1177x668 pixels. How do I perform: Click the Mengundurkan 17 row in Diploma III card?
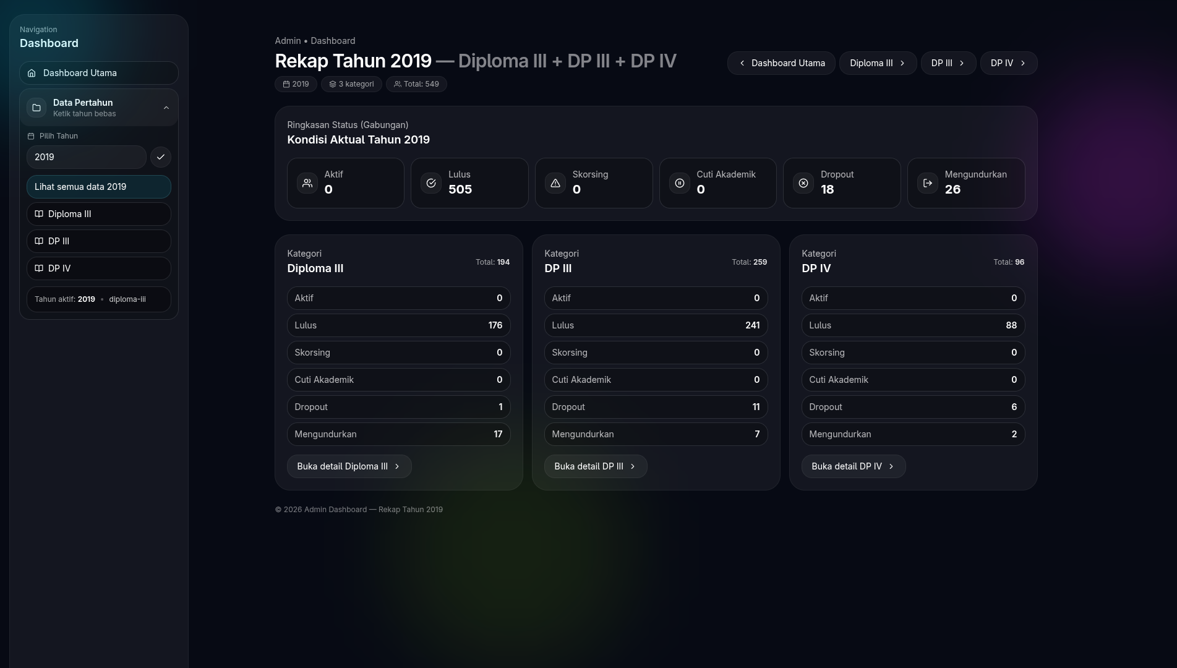[399, 434]
